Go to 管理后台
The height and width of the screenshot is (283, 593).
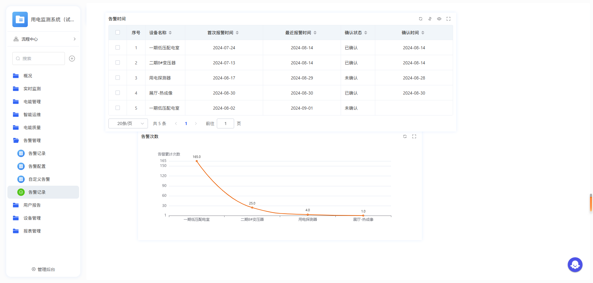43,269
